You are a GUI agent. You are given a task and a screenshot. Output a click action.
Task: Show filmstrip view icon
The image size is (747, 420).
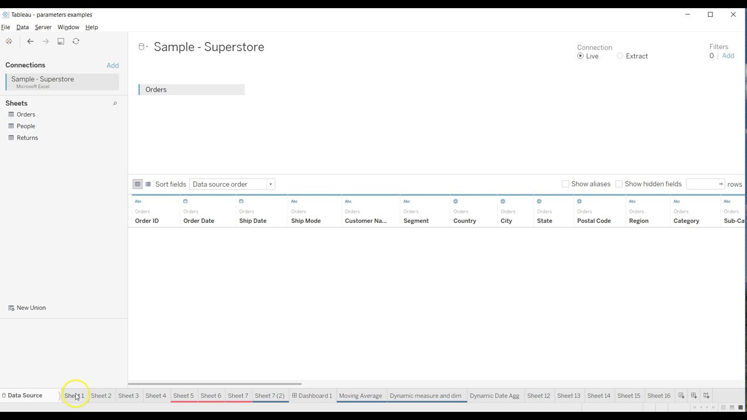(732, 407)
